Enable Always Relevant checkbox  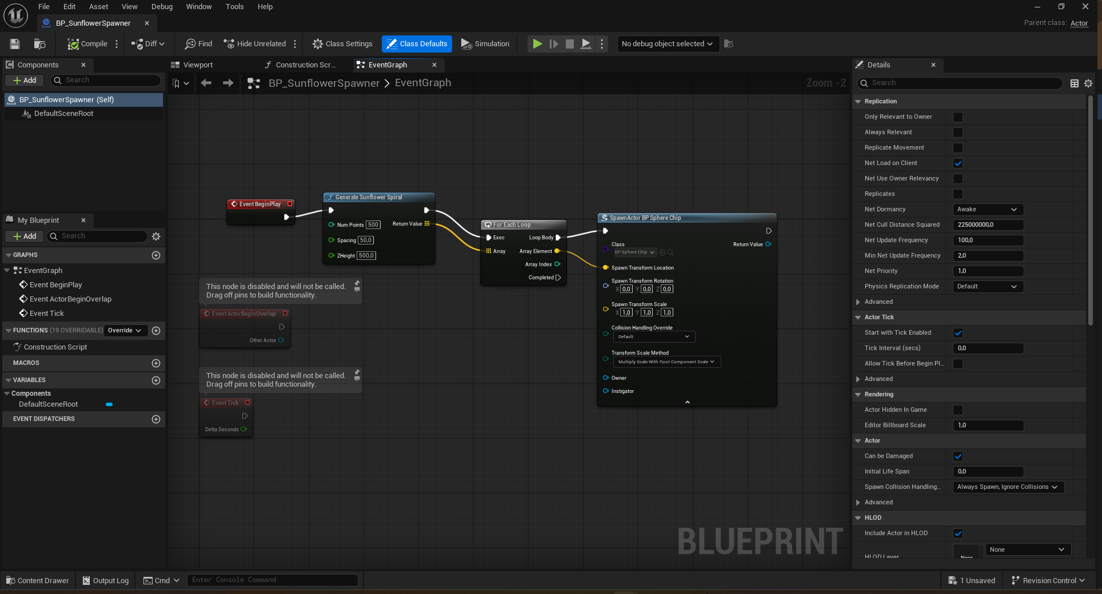point(958,133)
